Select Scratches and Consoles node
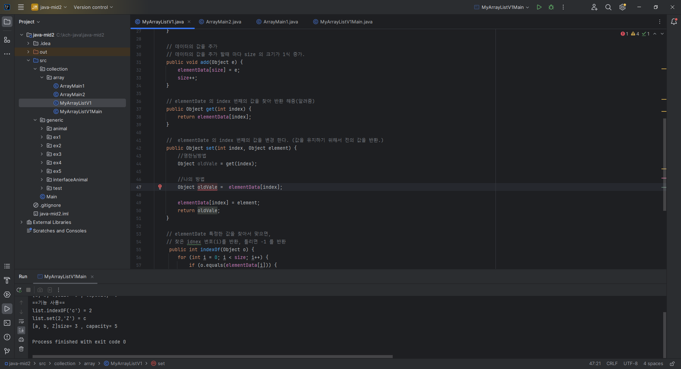Screen dimensions: 681x369 click(60, 231)
